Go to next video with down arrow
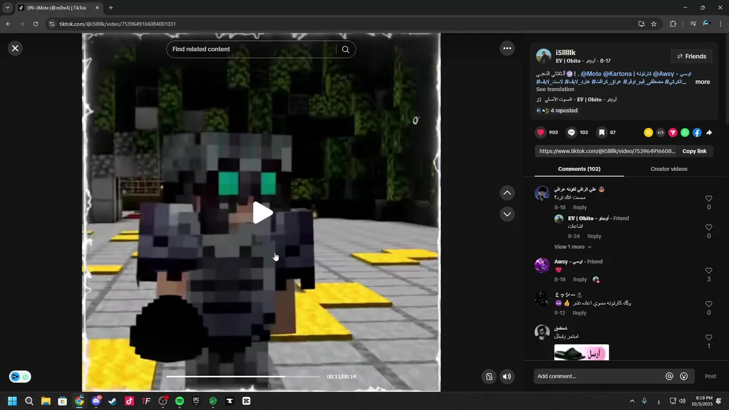The width and height of the screenshot is (729, 410). (x=507, y=214)
